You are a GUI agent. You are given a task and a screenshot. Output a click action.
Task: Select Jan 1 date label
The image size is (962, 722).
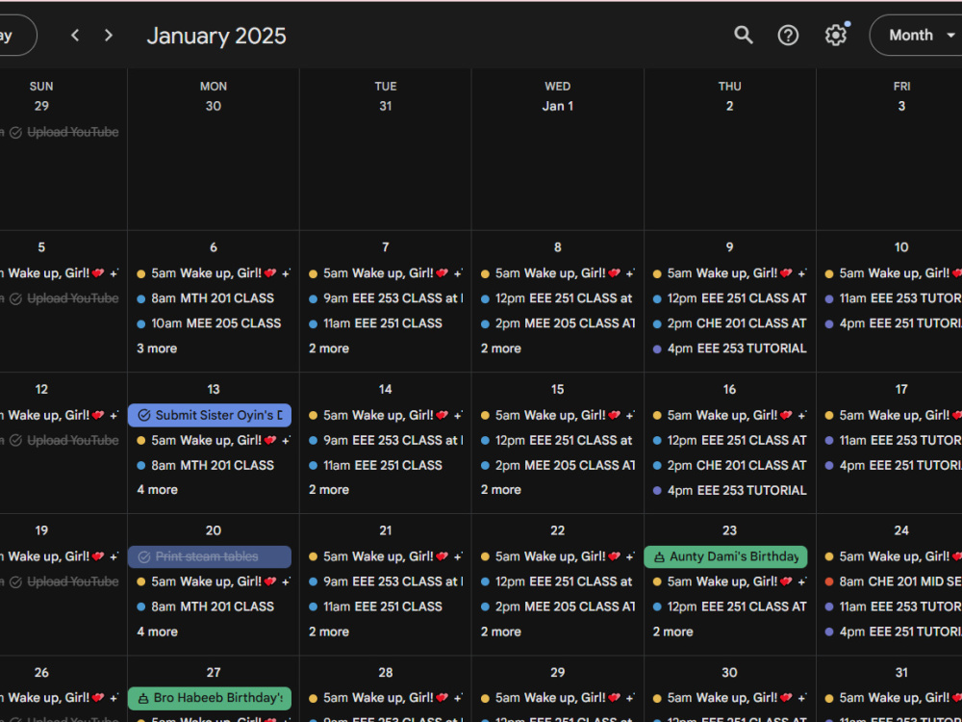point(557,106)
